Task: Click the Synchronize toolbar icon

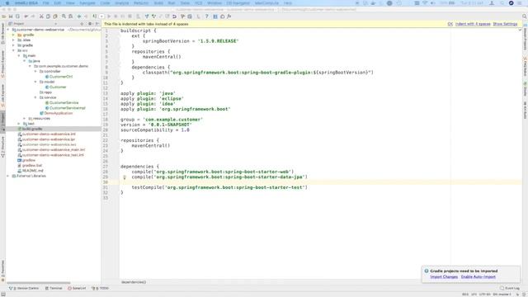Action: (17, 16)
